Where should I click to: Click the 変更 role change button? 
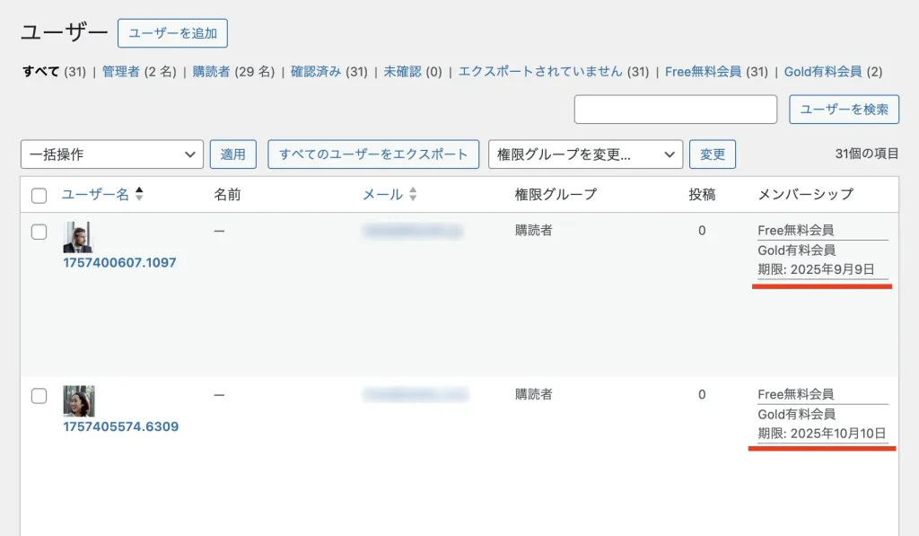(713, 154)
